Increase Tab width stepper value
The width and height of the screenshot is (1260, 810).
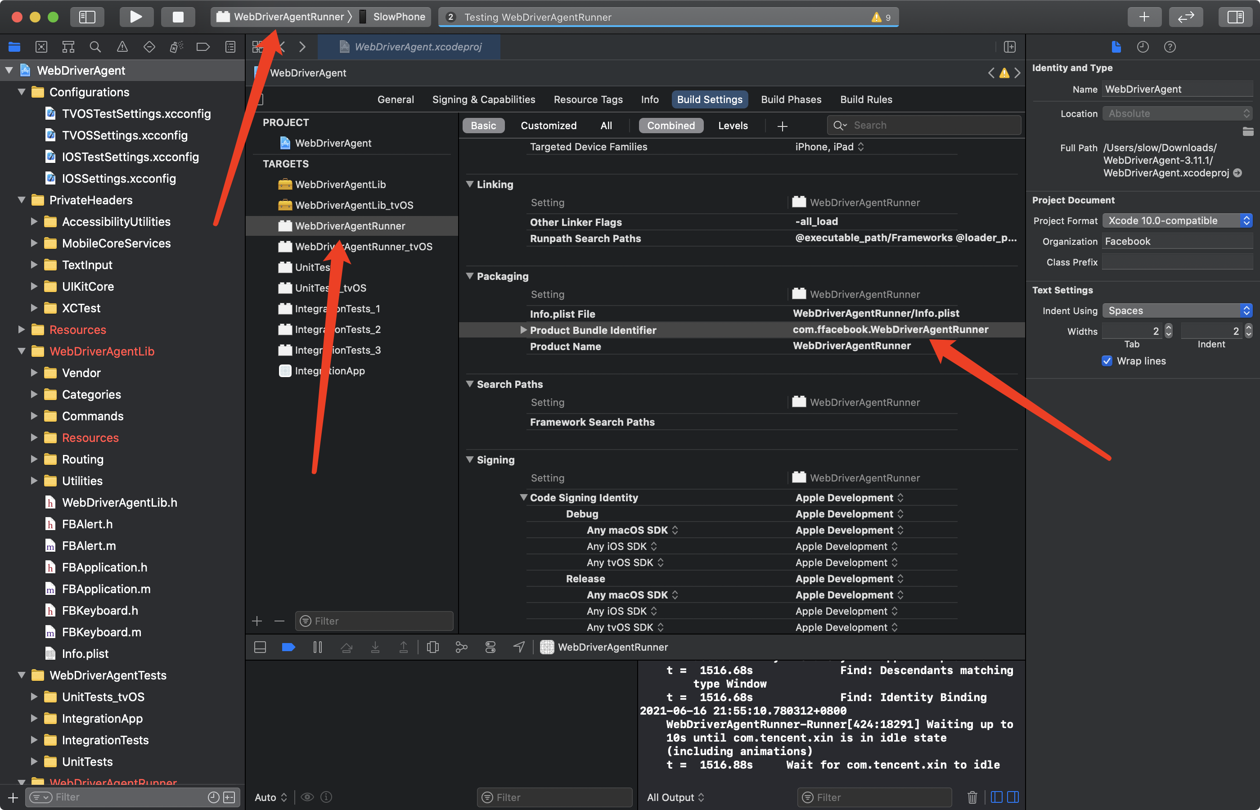[1168, 327]
